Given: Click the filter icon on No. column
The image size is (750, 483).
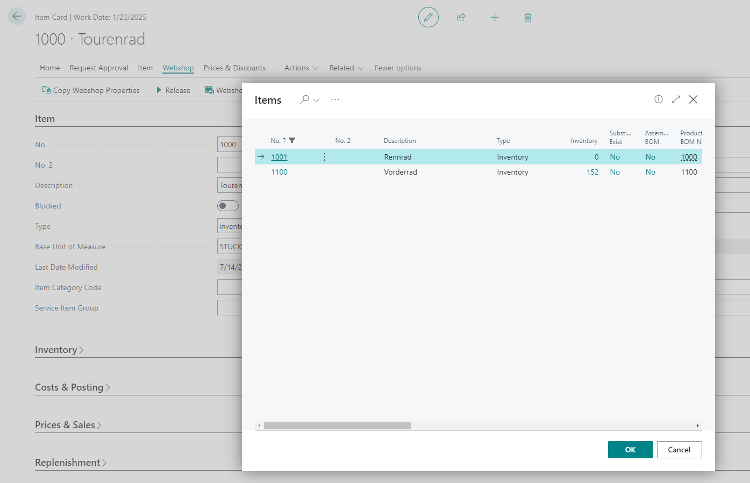Looking at the screenshot, I should (292, 140).
